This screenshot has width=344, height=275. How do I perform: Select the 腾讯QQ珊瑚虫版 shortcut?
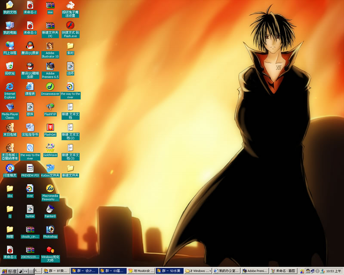click(x=30, y=70)
